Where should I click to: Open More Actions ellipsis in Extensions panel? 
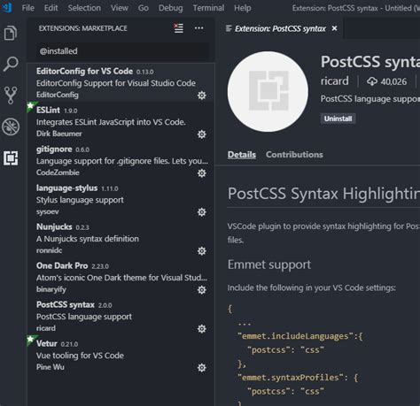[198, 28]
